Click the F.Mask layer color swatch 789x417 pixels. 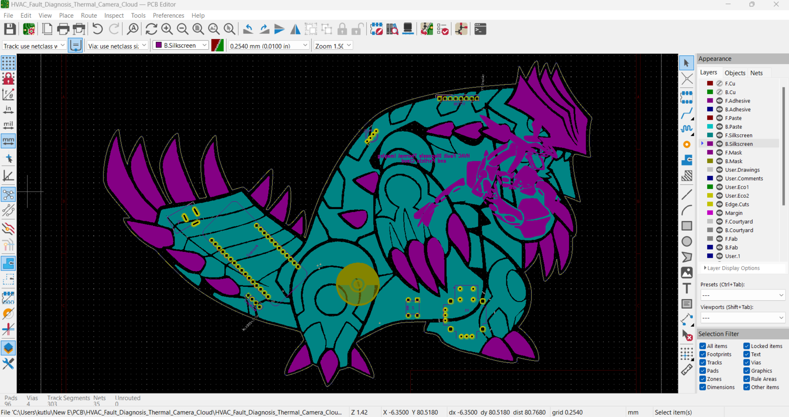[x=710, y=152]
